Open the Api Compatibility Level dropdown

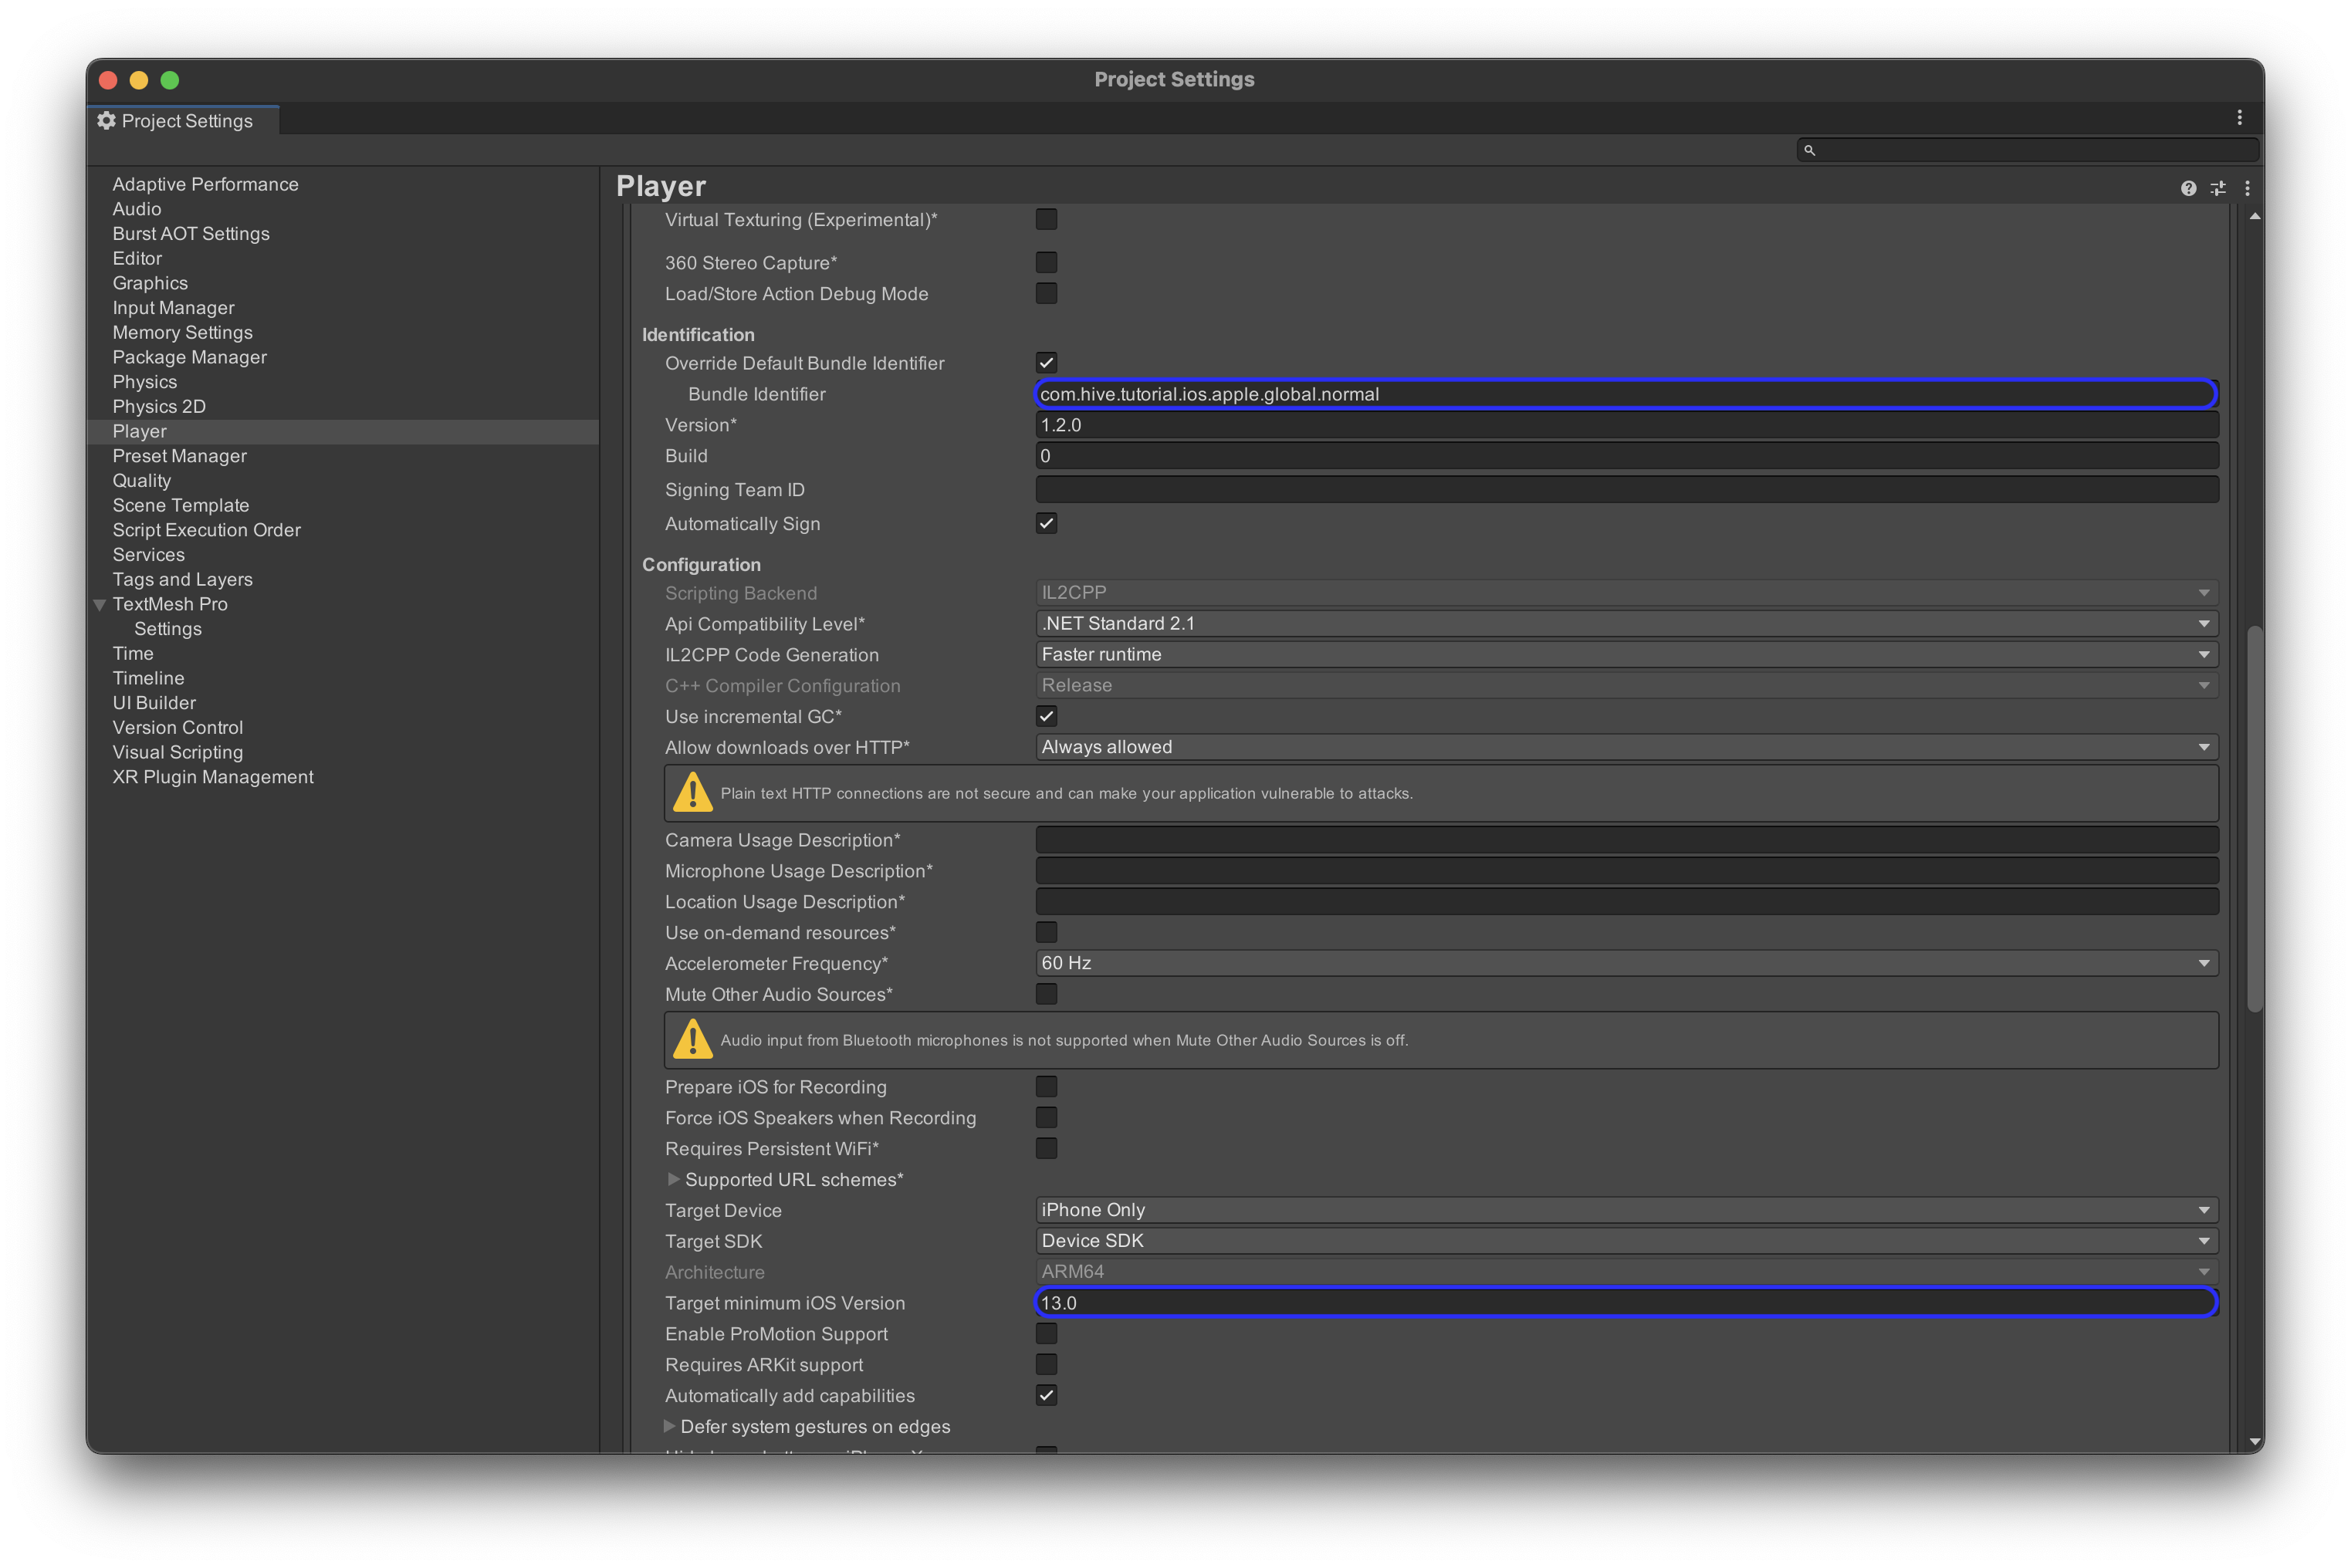(x=1626, y=624)
